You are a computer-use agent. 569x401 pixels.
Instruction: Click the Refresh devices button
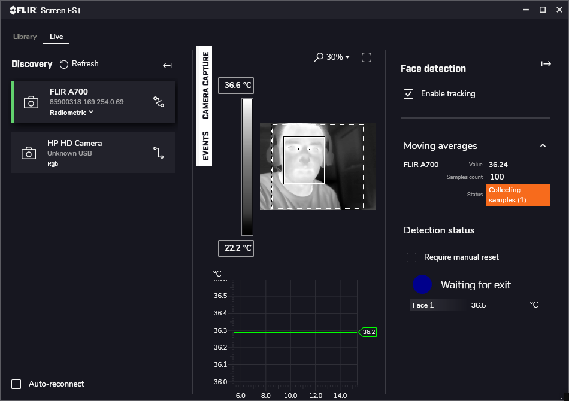pos(78,64)
